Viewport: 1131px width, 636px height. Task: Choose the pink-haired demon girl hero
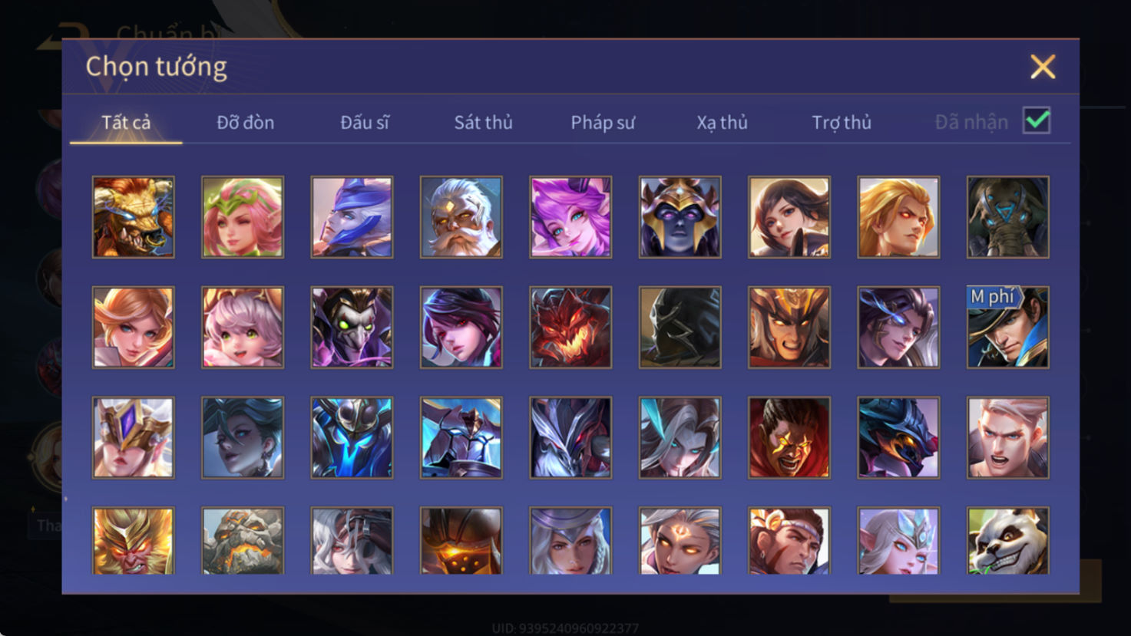pos(570,217)
